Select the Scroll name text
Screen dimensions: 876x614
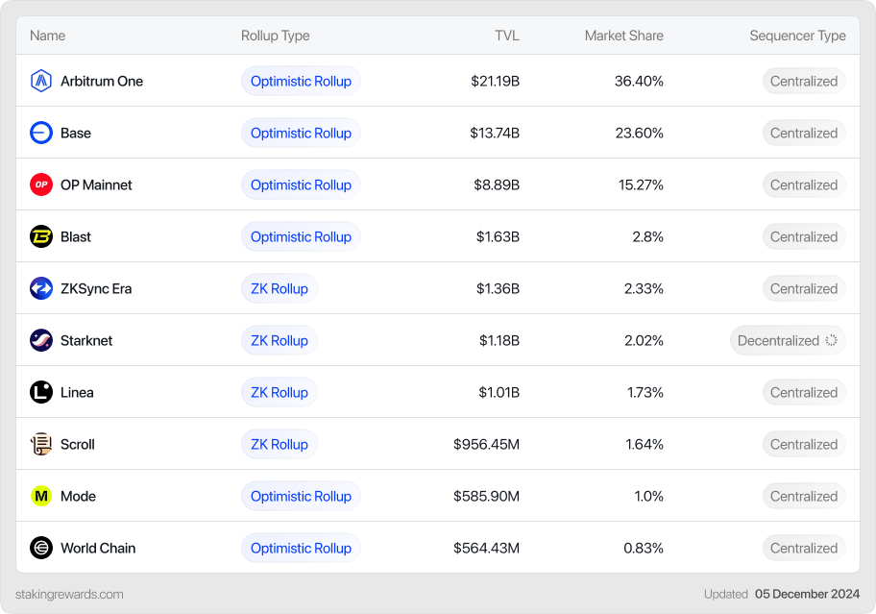point(78,444)
